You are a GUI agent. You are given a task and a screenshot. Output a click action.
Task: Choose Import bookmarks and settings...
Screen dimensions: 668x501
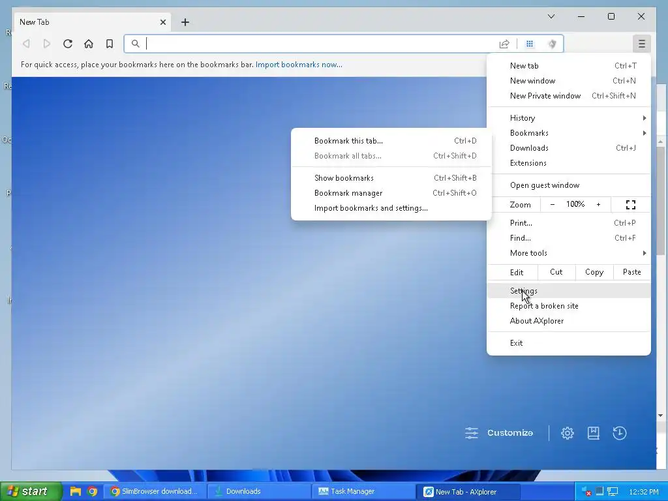[x=391, y=208]
